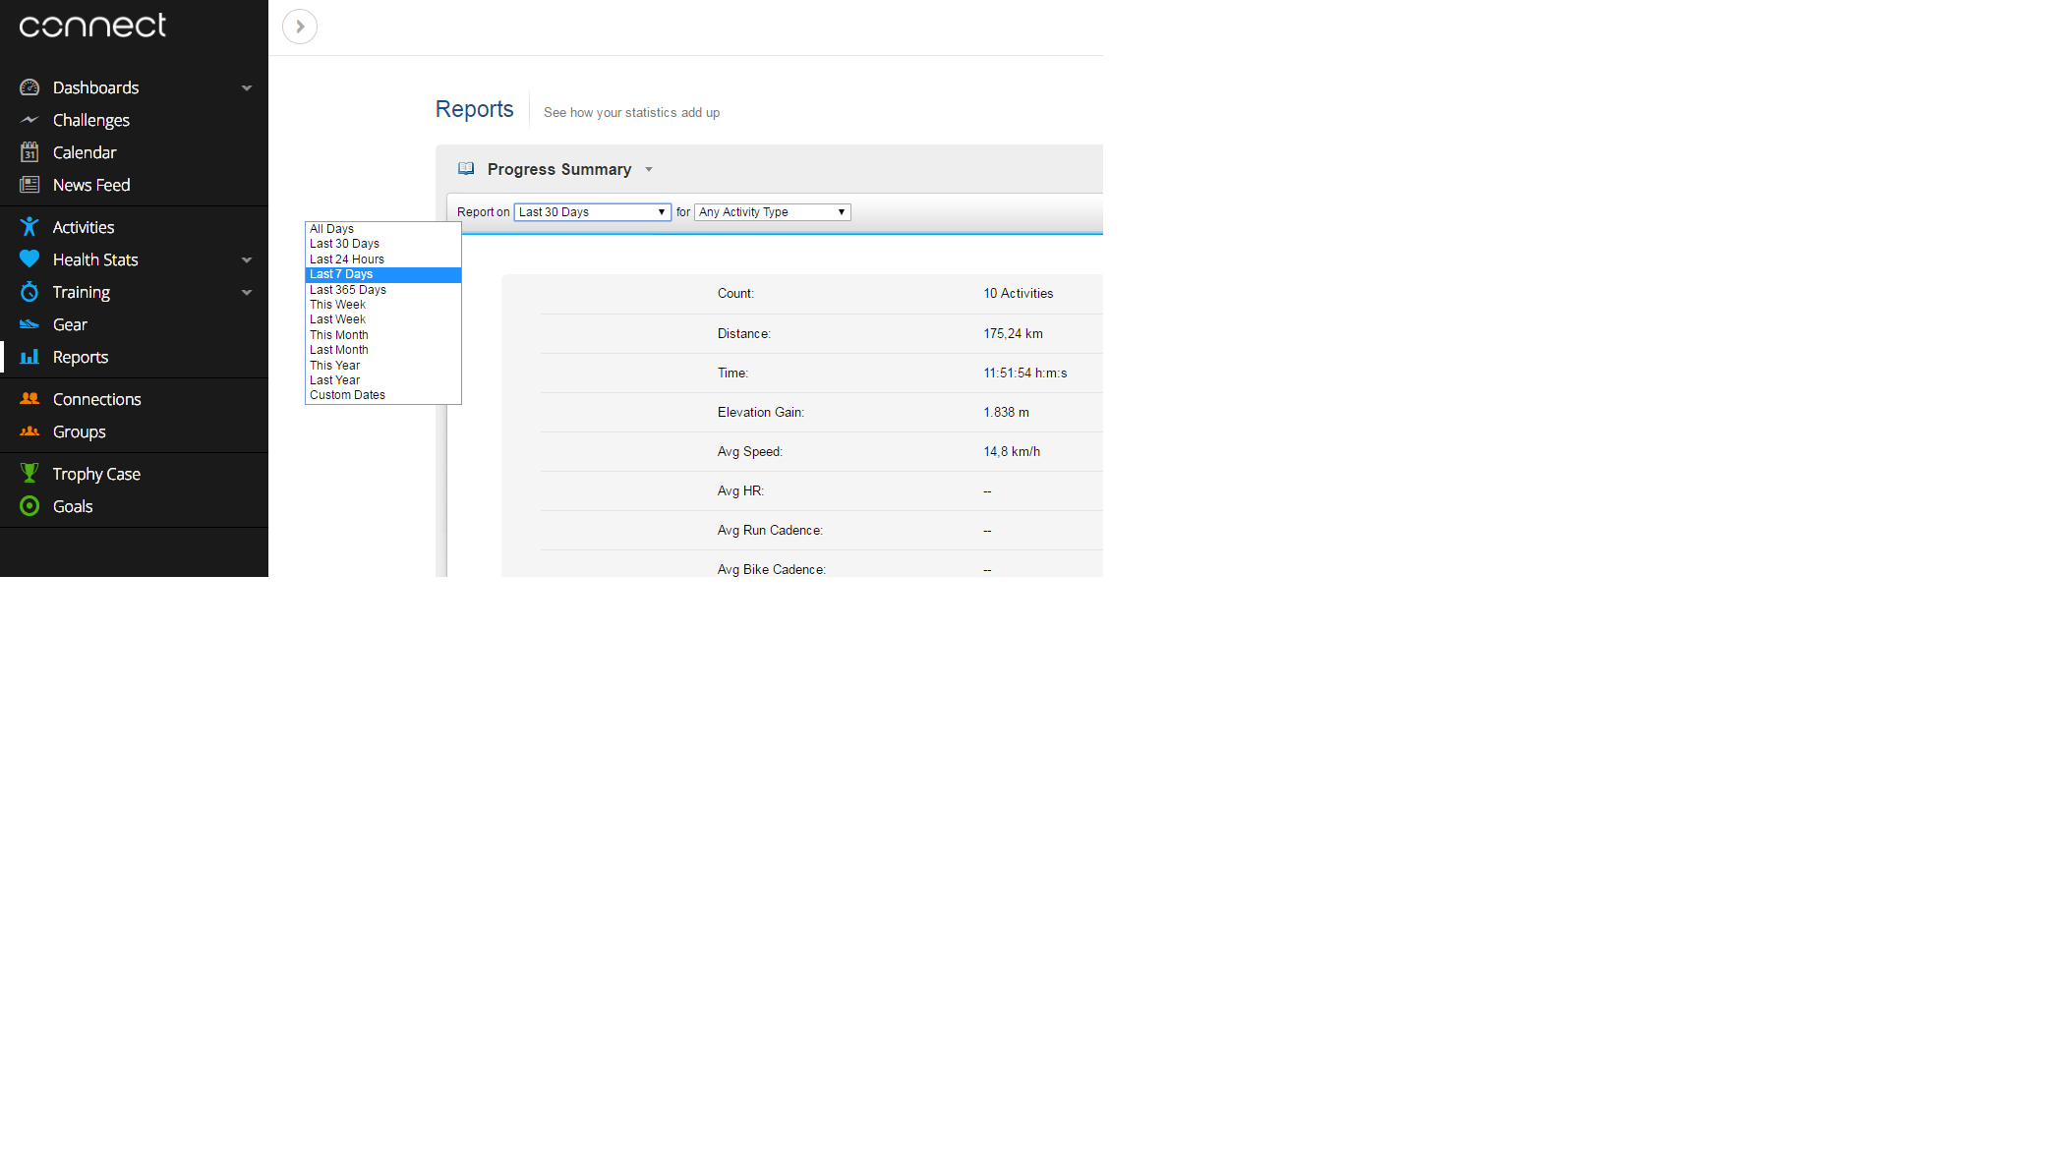Click the Connections people icon

(x=29, y=399)
